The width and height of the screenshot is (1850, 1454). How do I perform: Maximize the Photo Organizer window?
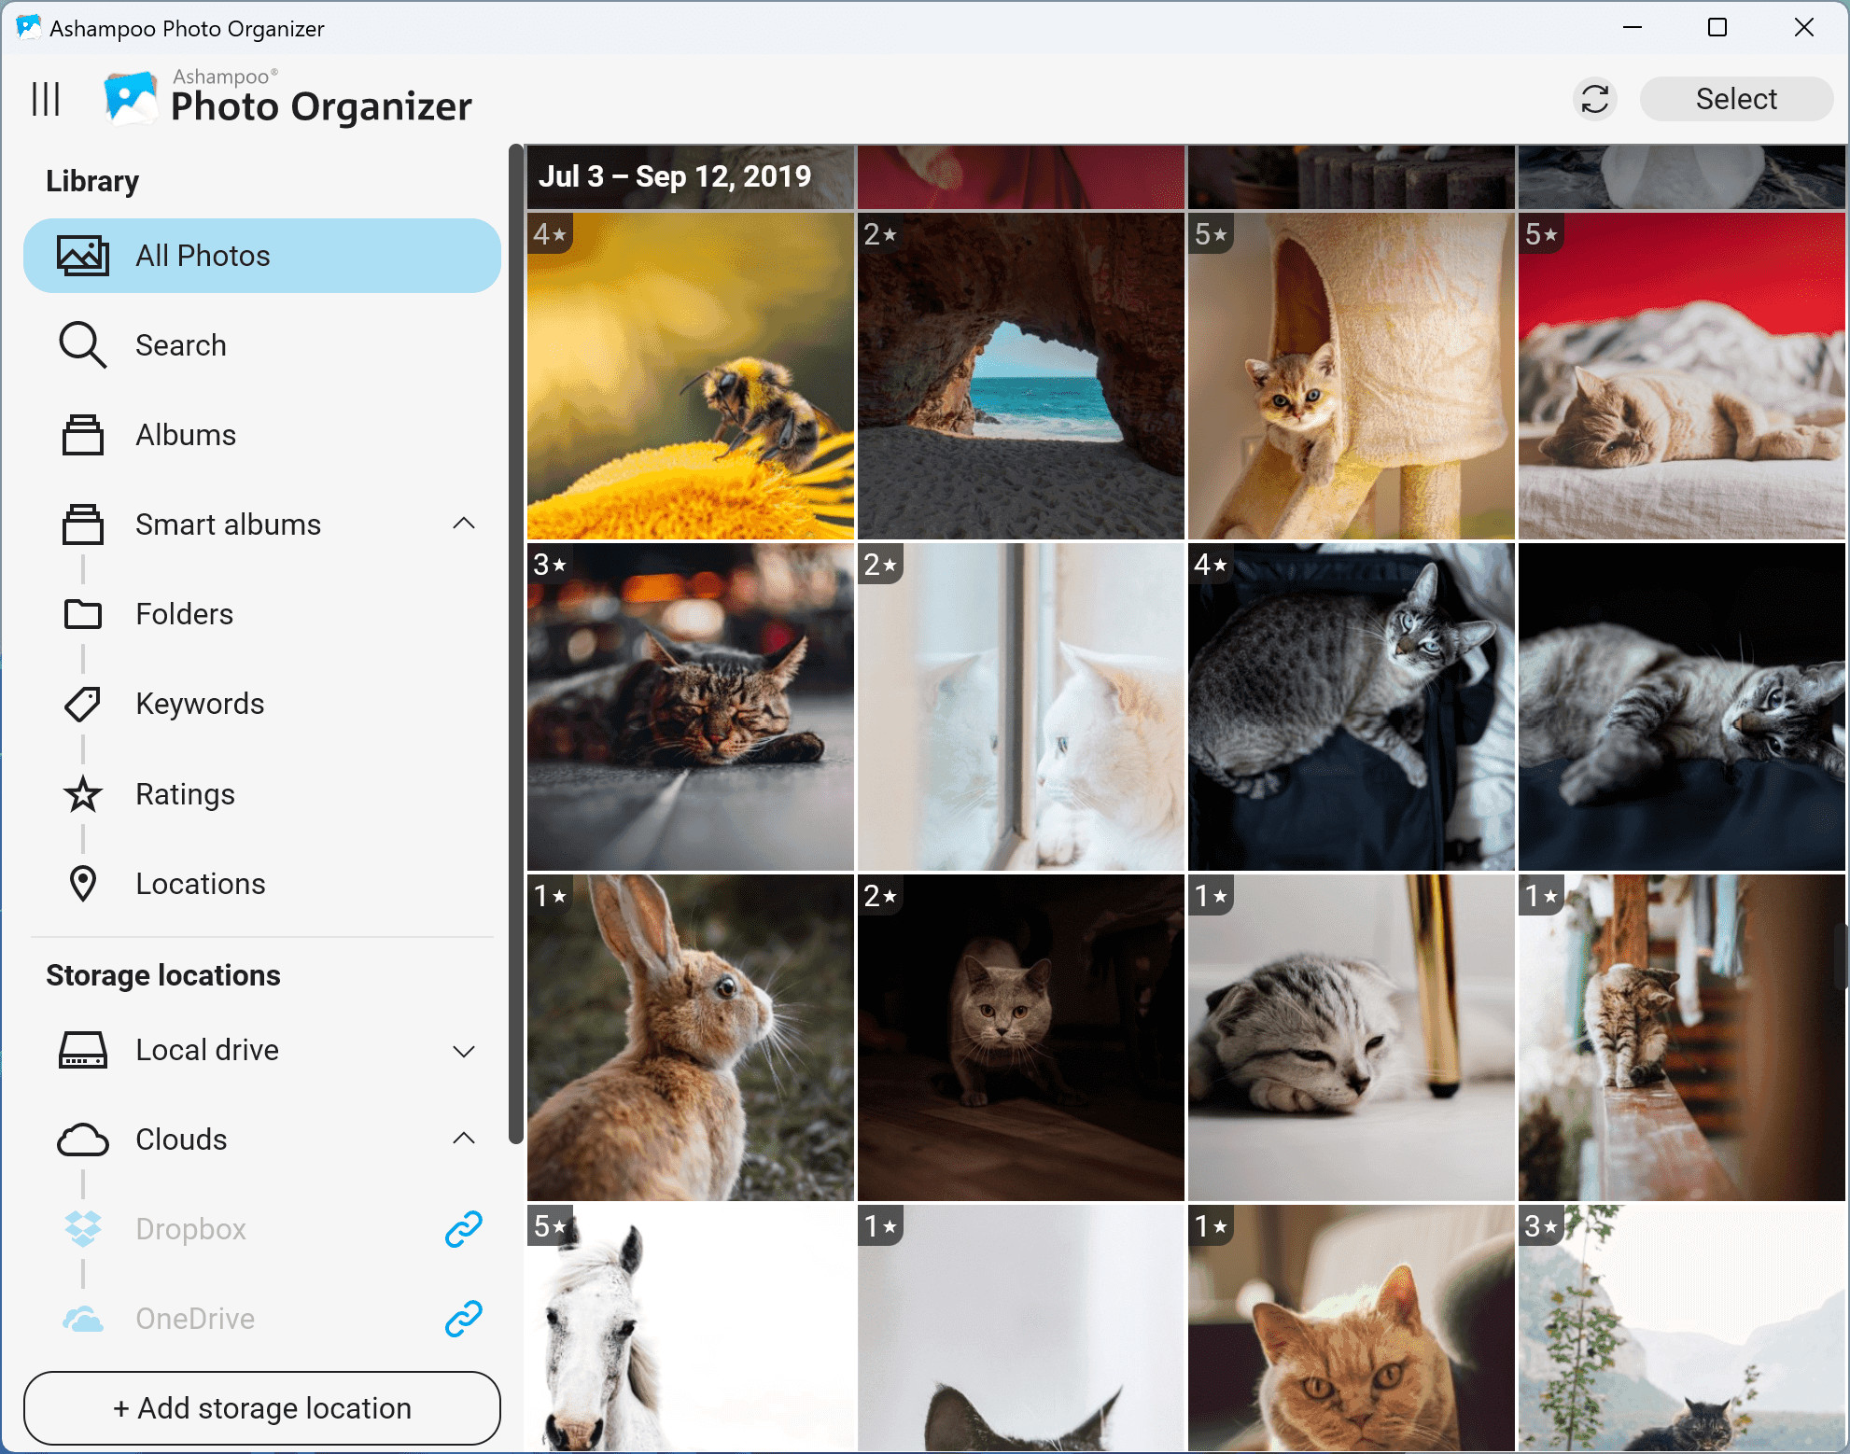click(x=1717, y=27)
